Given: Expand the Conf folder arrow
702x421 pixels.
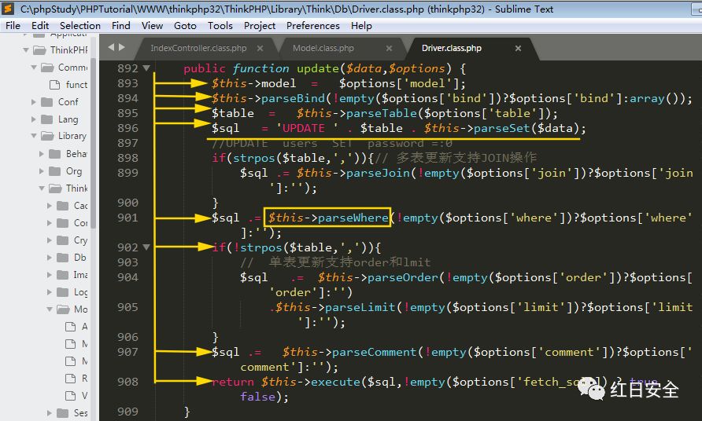Looking at the screenshot, I should [x=34, y=102].
